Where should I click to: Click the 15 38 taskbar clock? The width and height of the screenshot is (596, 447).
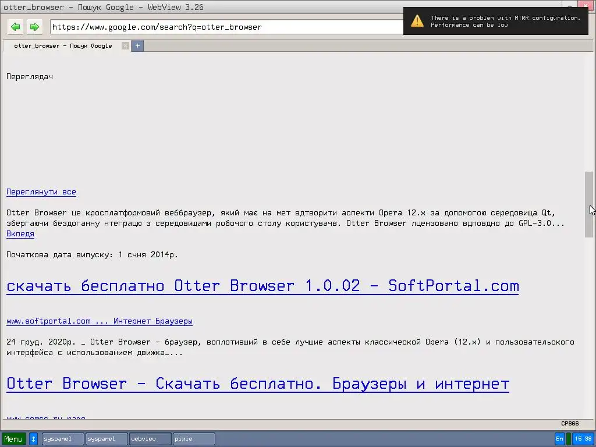583,439
